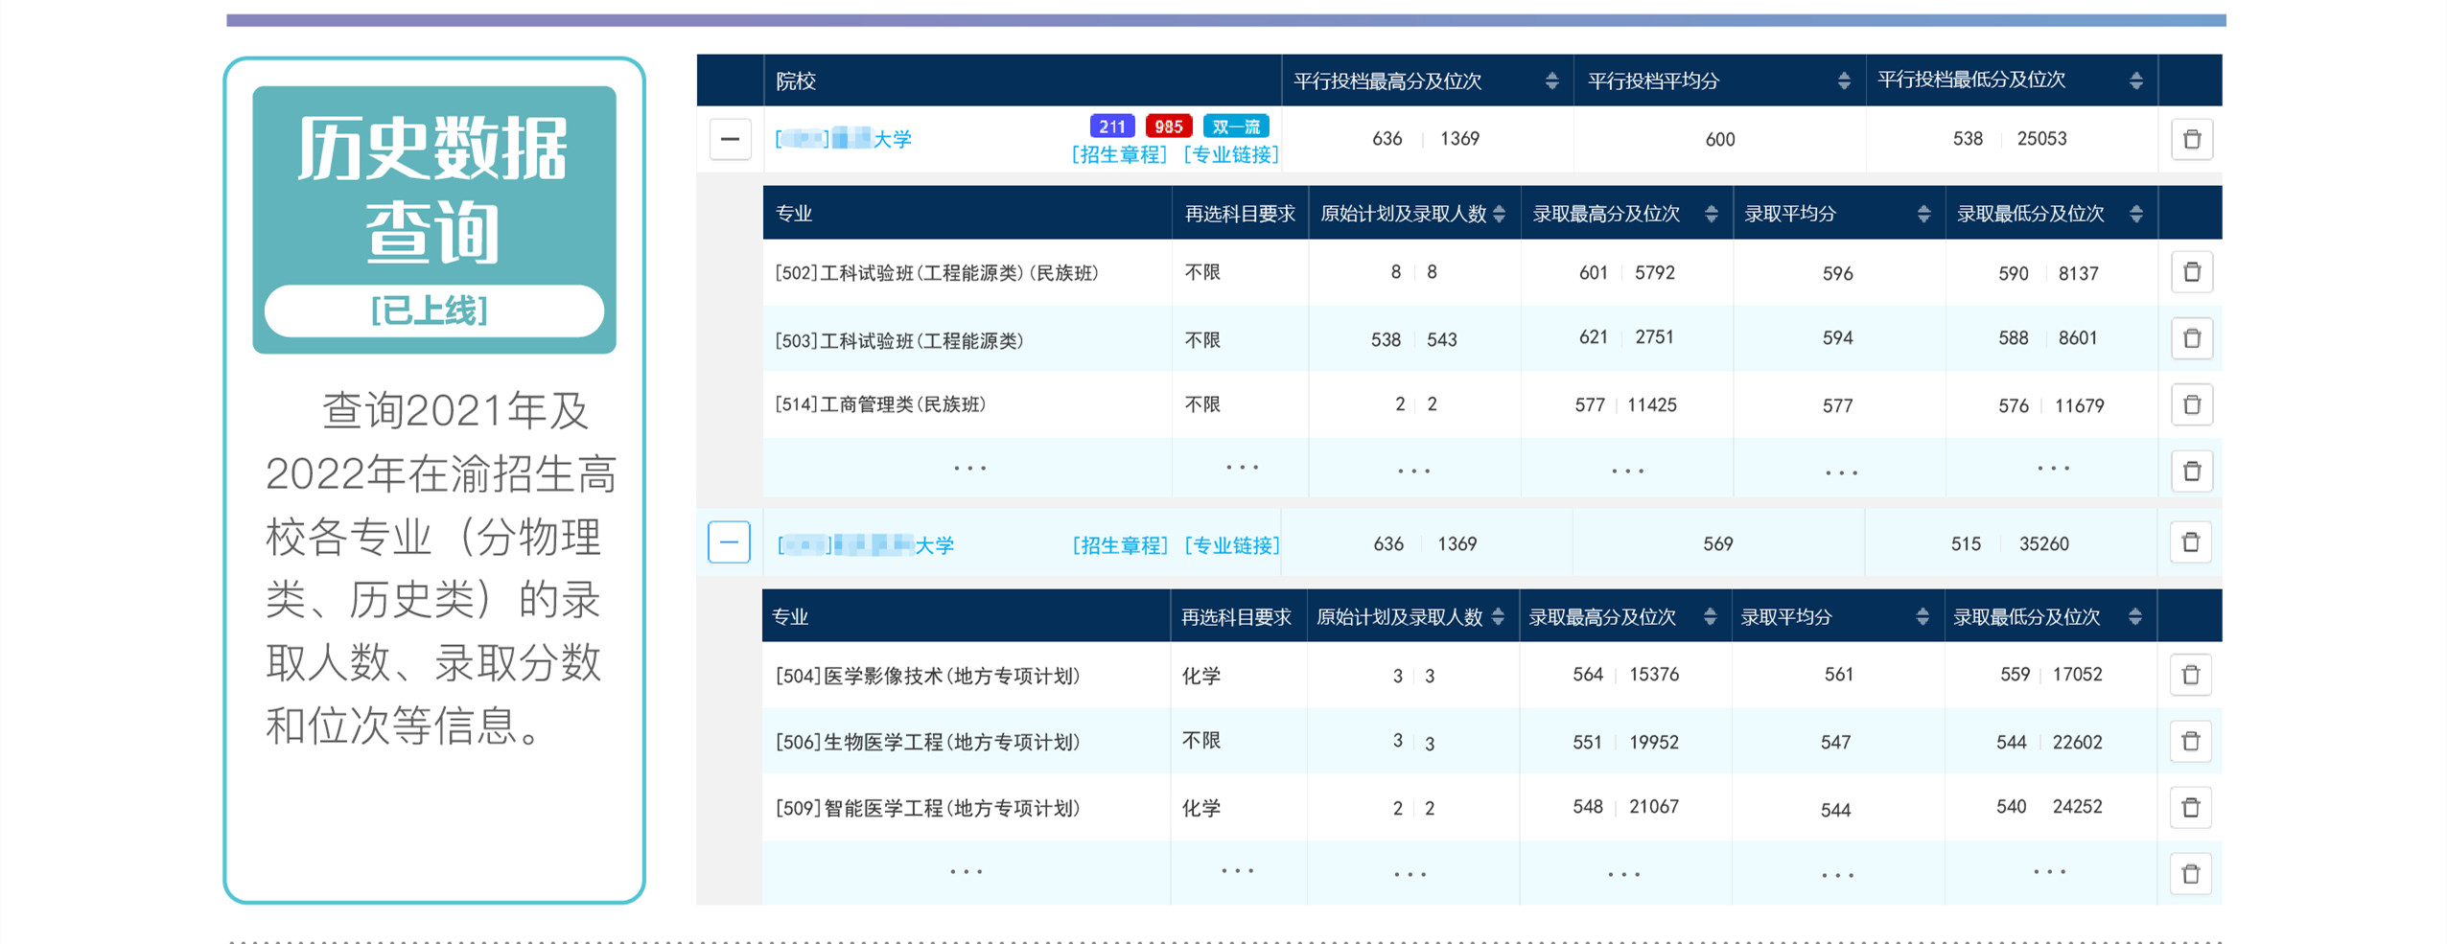Sort second table by 录取平均分
The height and width of the screenshot is (944, 2447).
(x=1922, y=616)
